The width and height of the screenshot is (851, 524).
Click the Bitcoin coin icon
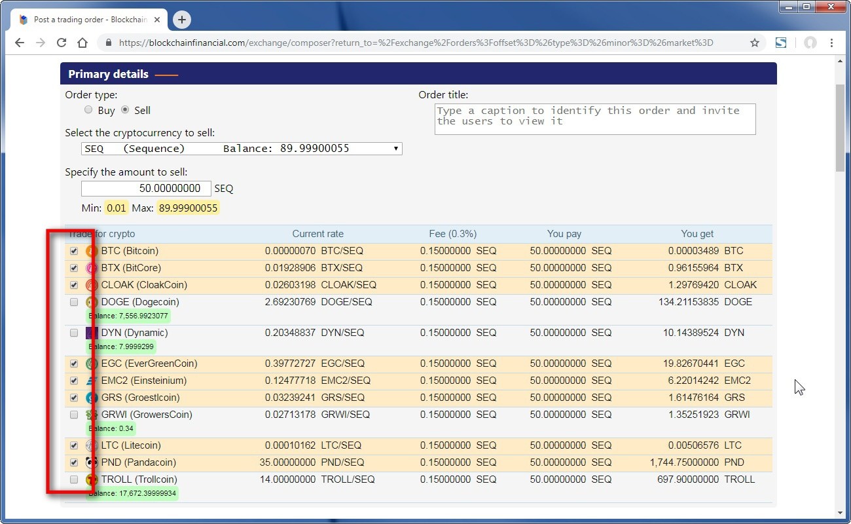92,251
